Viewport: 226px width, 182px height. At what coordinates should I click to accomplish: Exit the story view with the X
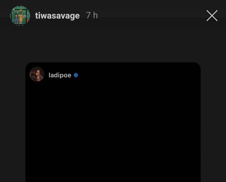click(212, 16)
